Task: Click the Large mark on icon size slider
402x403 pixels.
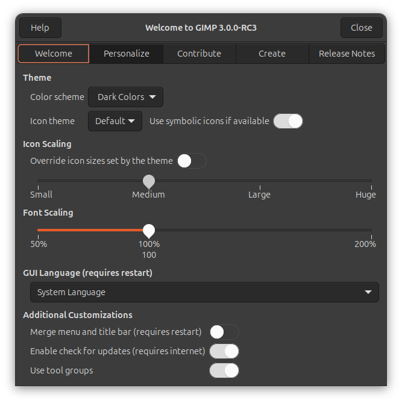Action: click(x=259, y=195)
